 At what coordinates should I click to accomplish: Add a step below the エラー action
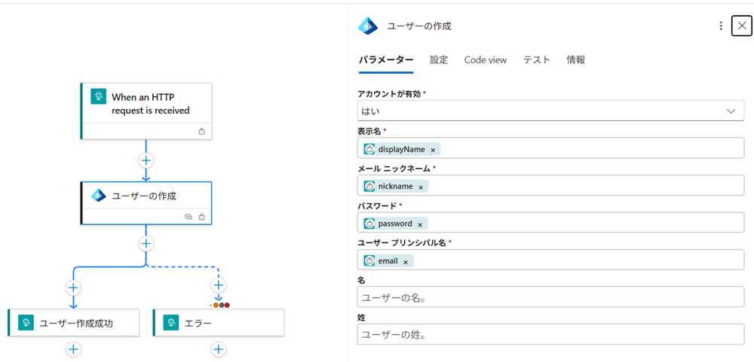pos(219,349)
